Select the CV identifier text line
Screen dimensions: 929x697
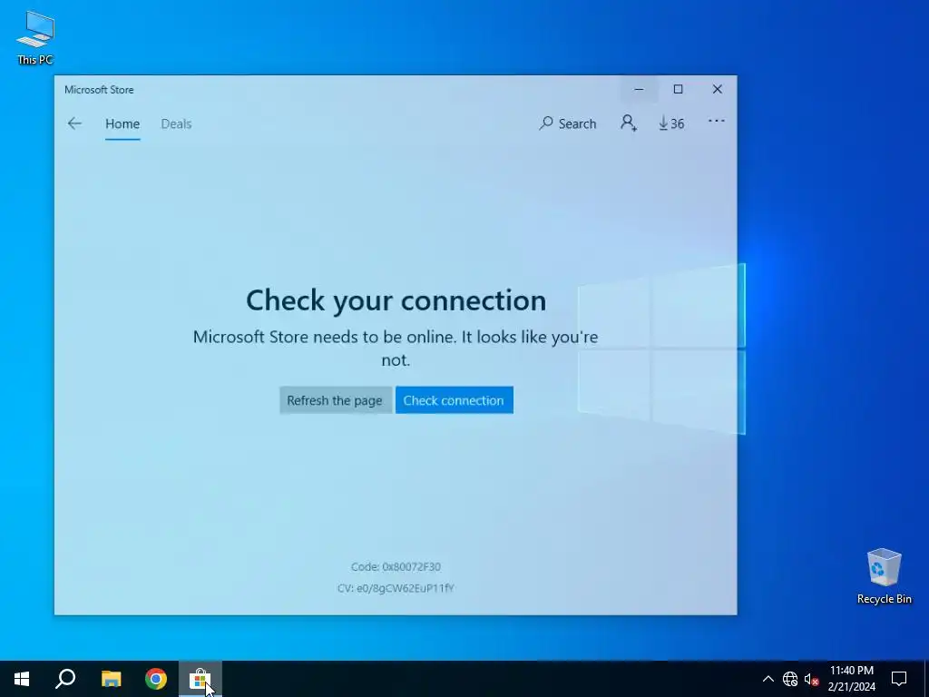point(396,588)
